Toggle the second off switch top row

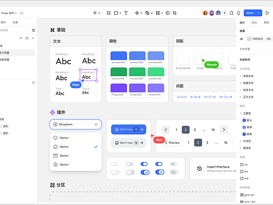129,164
